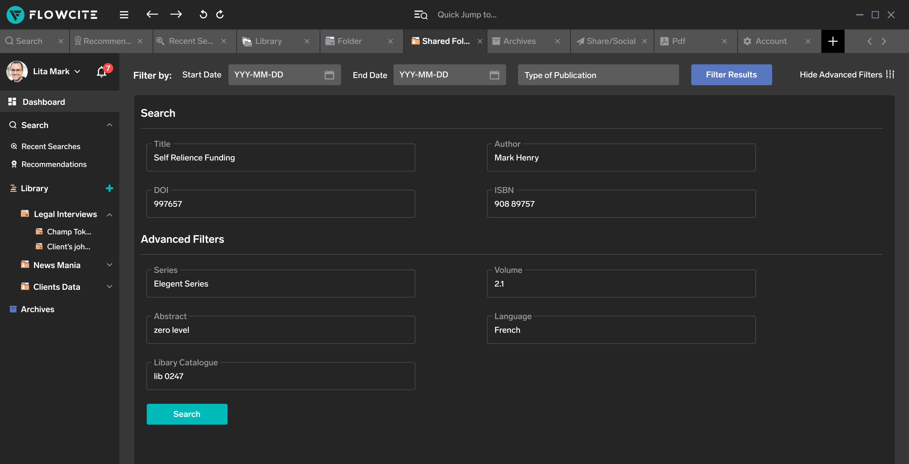Switch to the Archives tab
Screen dimensions: 909x464
519,41
